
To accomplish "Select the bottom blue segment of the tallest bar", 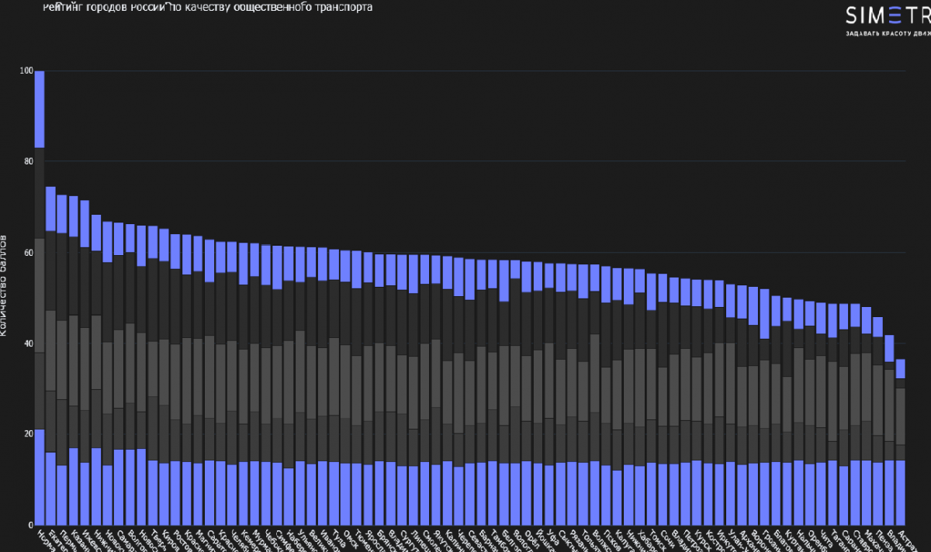I will tap(40, 477).
